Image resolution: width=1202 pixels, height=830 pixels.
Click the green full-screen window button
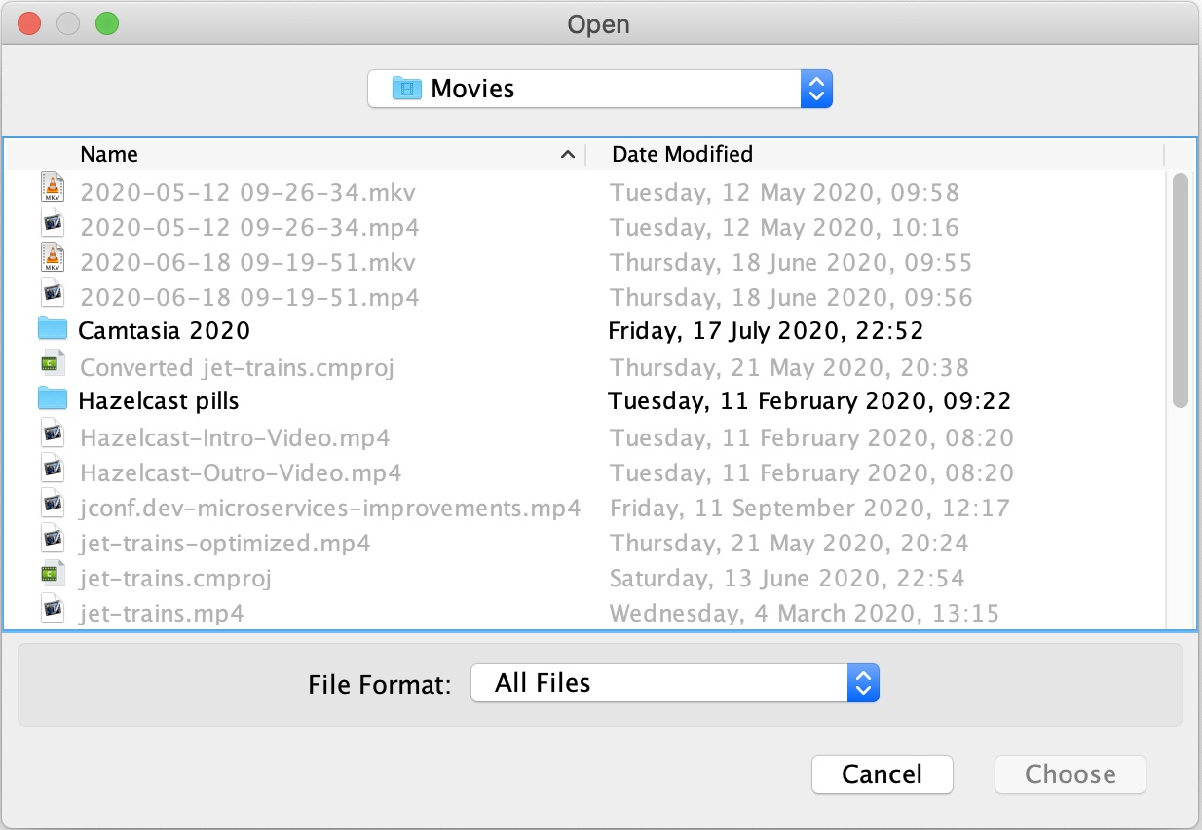coord(107,23)
